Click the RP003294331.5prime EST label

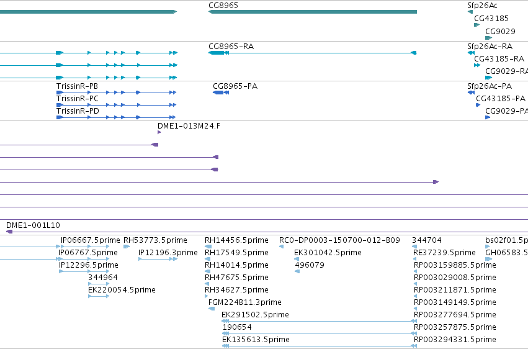[x=455, y=340]
